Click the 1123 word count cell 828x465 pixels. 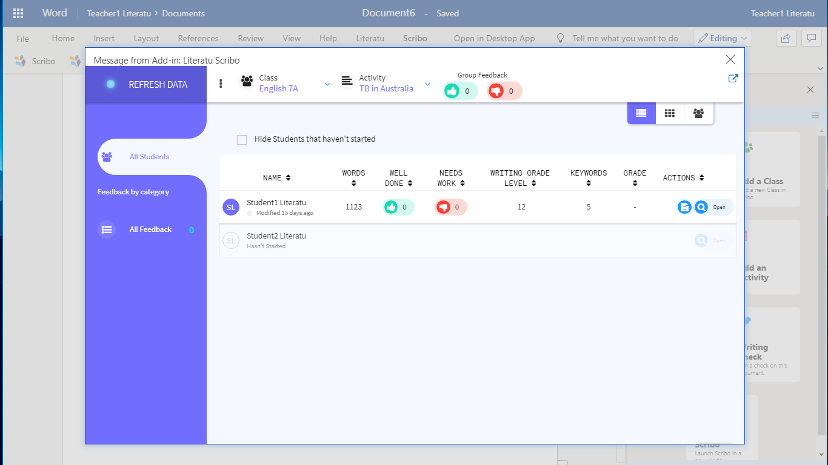click(354, 207)
